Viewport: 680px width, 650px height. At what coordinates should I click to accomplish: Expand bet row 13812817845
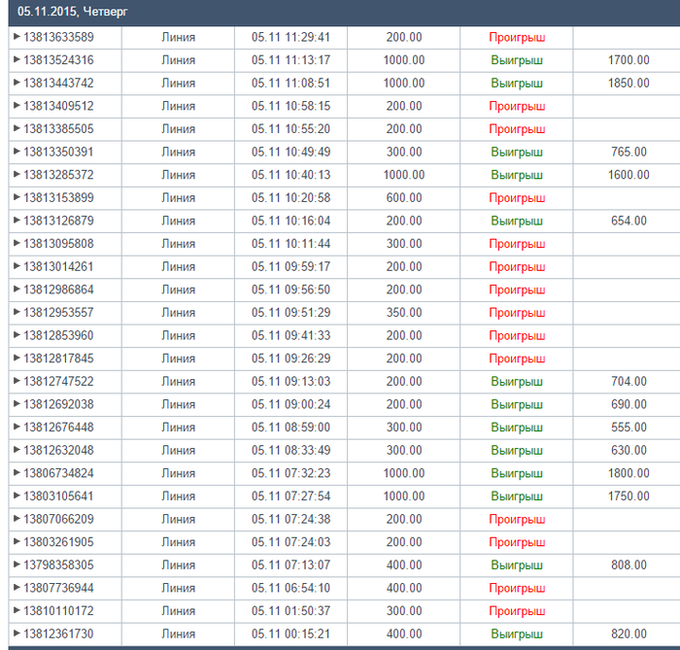(x=17, y=359)
